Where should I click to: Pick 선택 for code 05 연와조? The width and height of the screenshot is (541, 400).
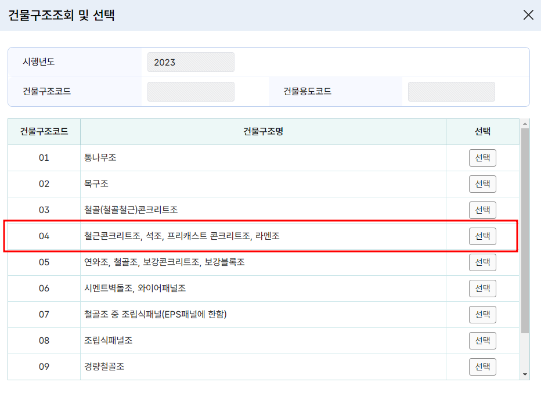[x=482, y=262]
